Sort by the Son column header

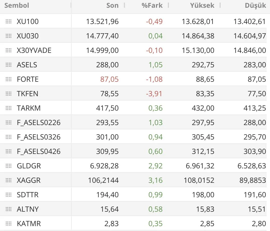click(x=112, y=5)
